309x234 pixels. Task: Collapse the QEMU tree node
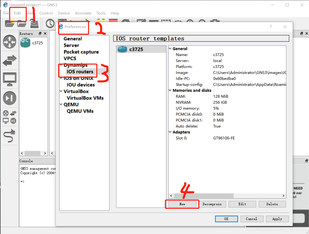pos(61,104)
